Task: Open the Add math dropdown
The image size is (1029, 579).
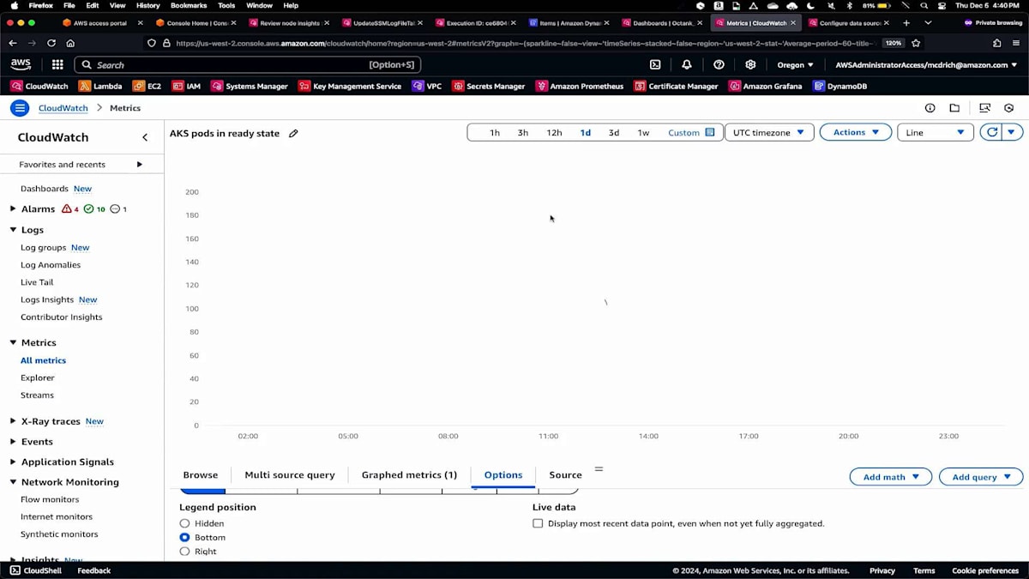Action: coord(891,477)
